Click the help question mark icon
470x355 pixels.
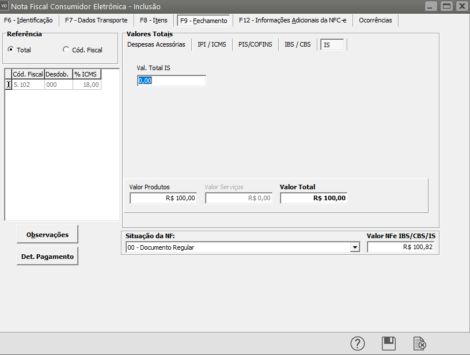(358, 343)
